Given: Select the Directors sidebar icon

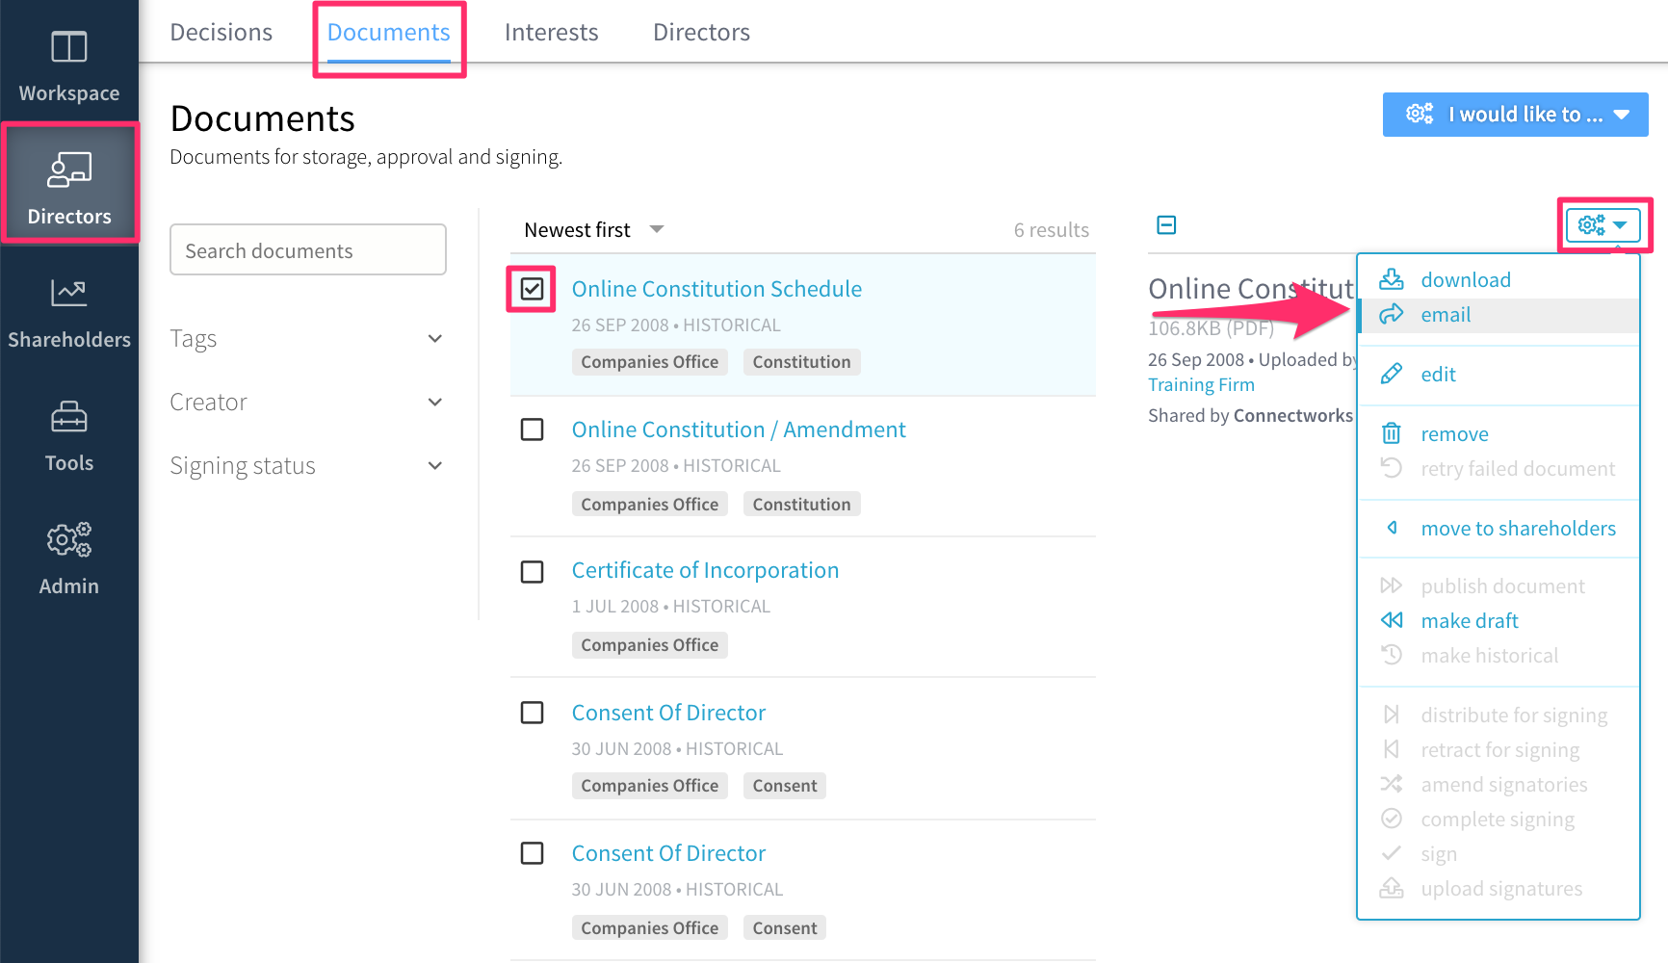Looking at the screenshot, I should [68, 169].
